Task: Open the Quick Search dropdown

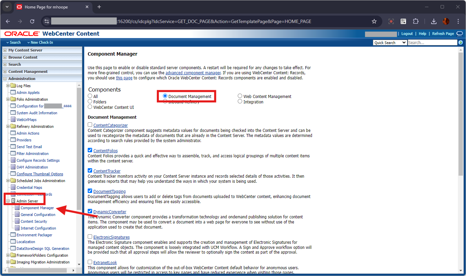Action: pyautogui.click(x=390, y=43)
